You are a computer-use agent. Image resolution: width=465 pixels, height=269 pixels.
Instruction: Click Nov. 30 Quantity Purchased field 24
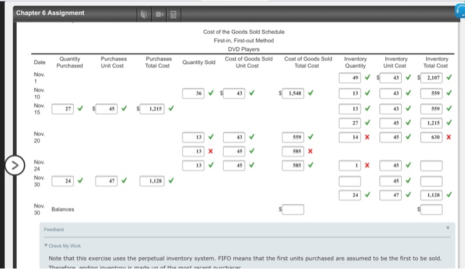62,181
